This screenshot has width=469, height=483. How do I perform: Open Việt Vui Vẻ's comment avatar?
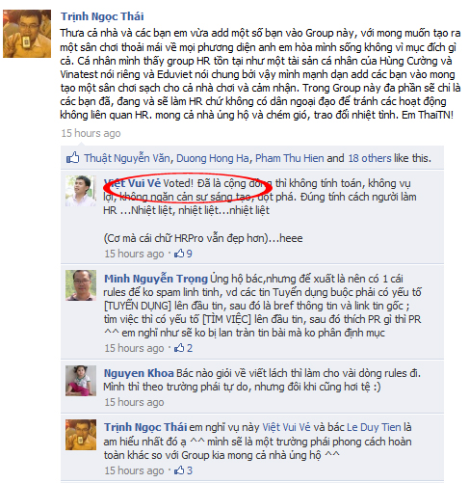pos(81,191)
